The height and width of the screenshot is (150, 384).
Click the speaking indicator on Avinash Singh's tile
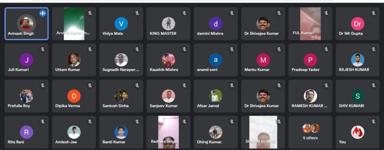(x=43, y=13)
